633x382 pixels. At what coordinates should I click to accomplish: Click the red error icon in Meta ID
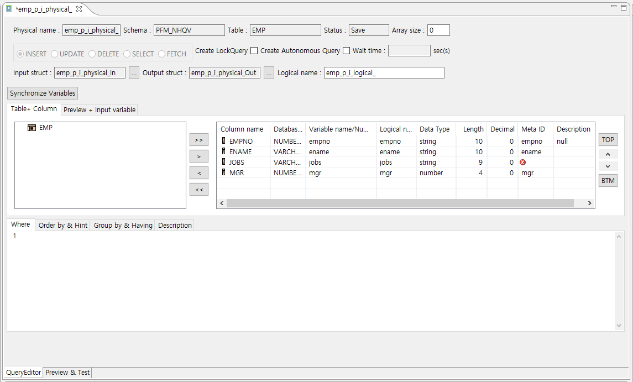coord(523,163)
